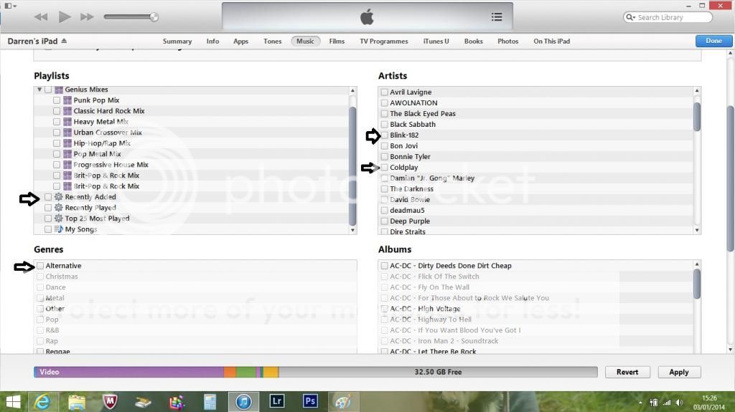Click the search magnifier icon
Screen dimensions: 735x412
(630, 17)
